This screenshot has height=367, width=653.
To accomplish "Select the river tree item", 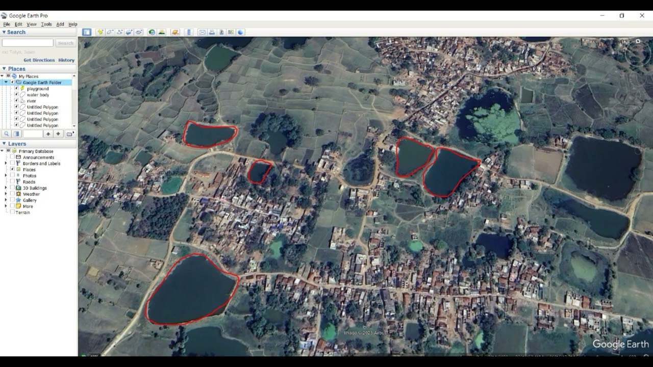I will pyautogui.click(x=32, y=101).
